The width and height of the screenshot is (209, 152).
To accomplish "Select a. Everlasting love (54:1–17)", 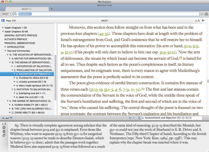I will 31,93.
